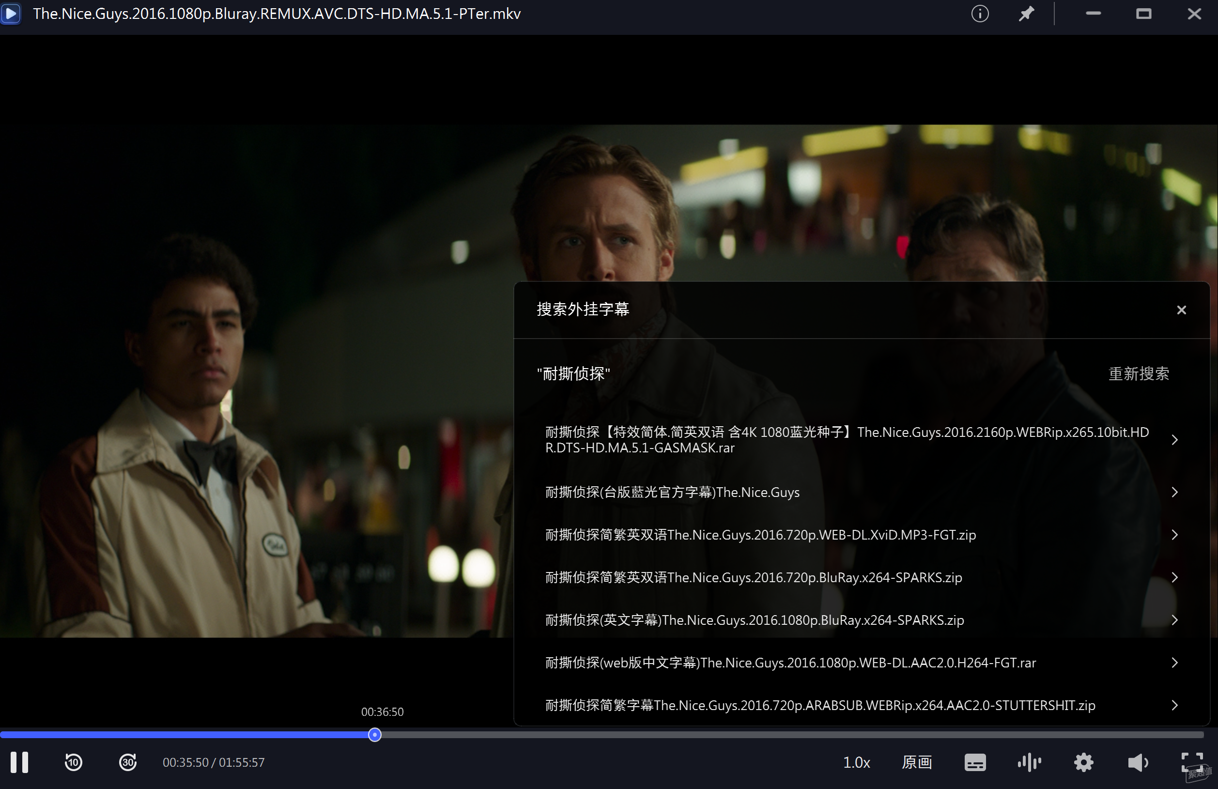Close the player window
The width and height of the screenshot is (1218, 789).
click(1194, 14)
